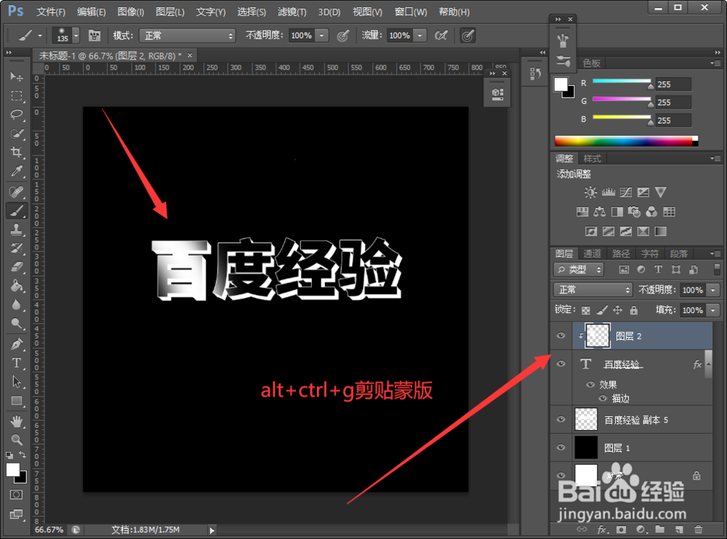Select the Spot Healing Brush tool
The height and width of the screenshot is (539, 727).
pos(17,191)
